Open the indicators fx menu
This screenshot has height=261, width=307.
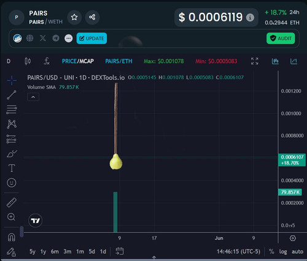(47, 61)
